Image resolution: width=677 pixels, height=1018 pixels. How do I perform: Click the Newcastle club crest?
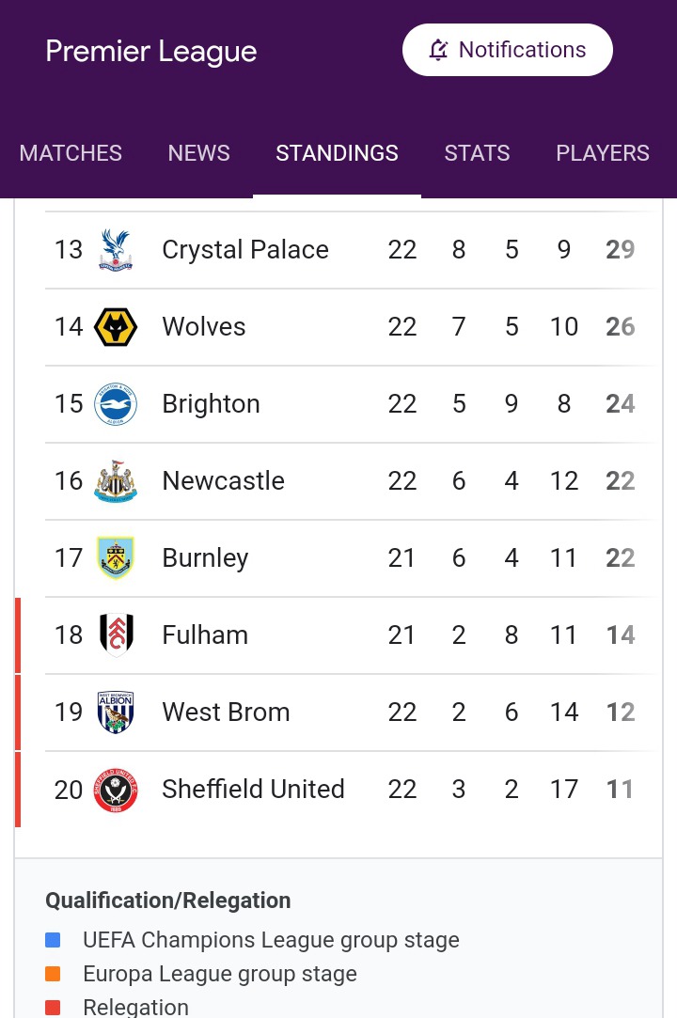(x=116, y=481)
